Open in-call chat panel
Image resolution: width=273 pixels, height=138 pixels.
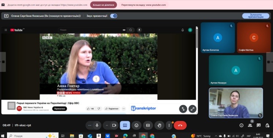coord(259,125)
